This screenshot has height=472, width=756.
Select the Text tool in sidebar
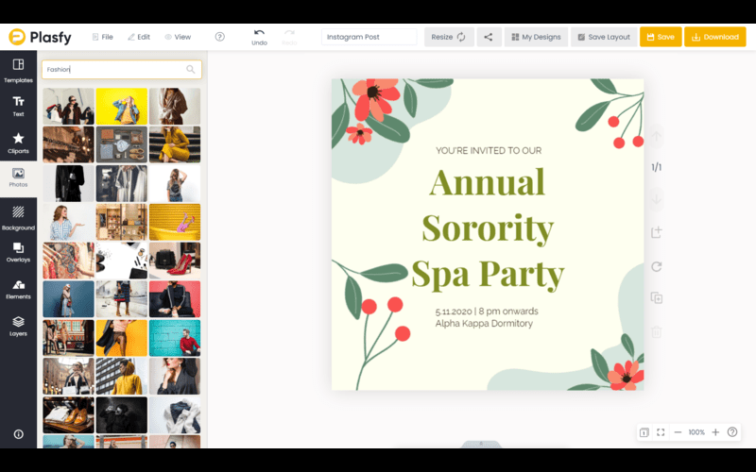click(x=18, y=106)
